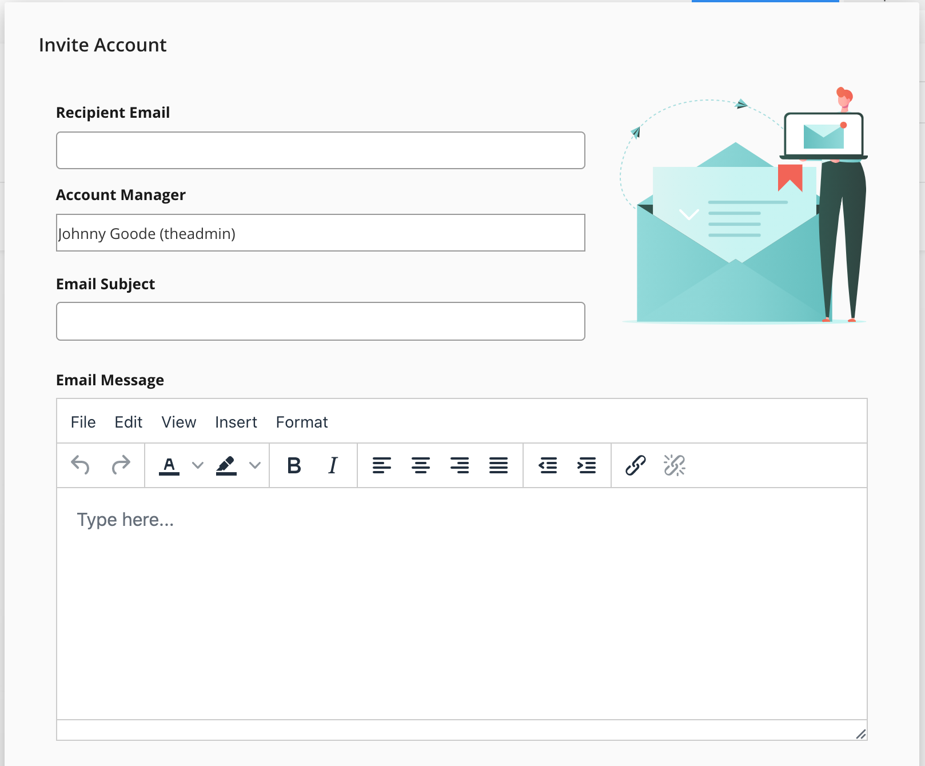Screen dimensions: 925x766
Task: Click the Undo arrow icon
Action: click(81, 465)
